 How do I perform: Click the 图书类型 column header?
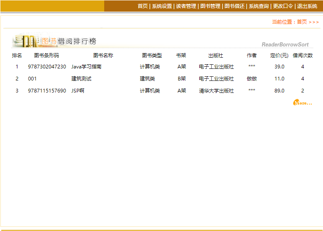point(152,55)
